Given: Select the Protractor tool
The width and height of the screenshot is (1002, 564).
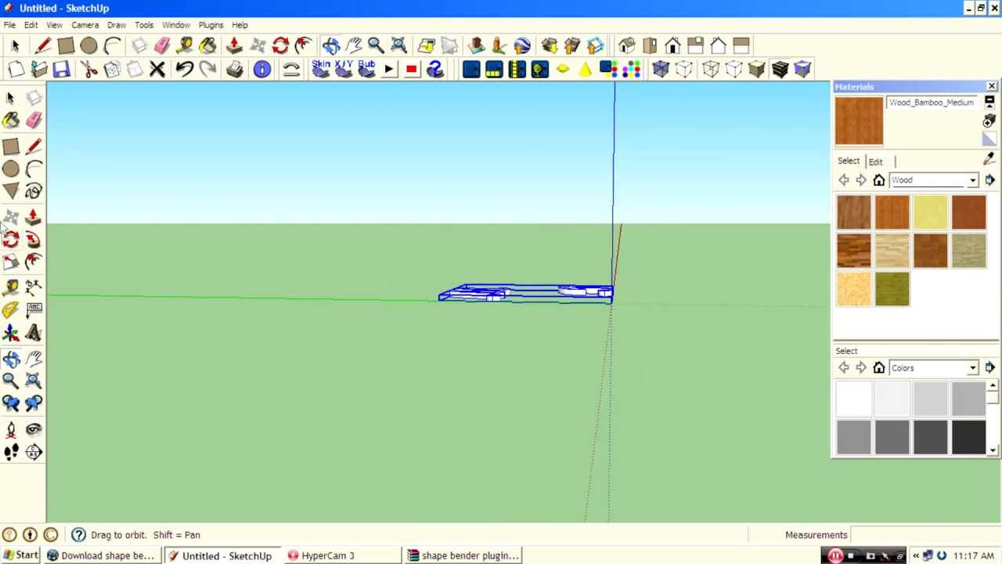Looking at the screenshot, I should 11,310.
